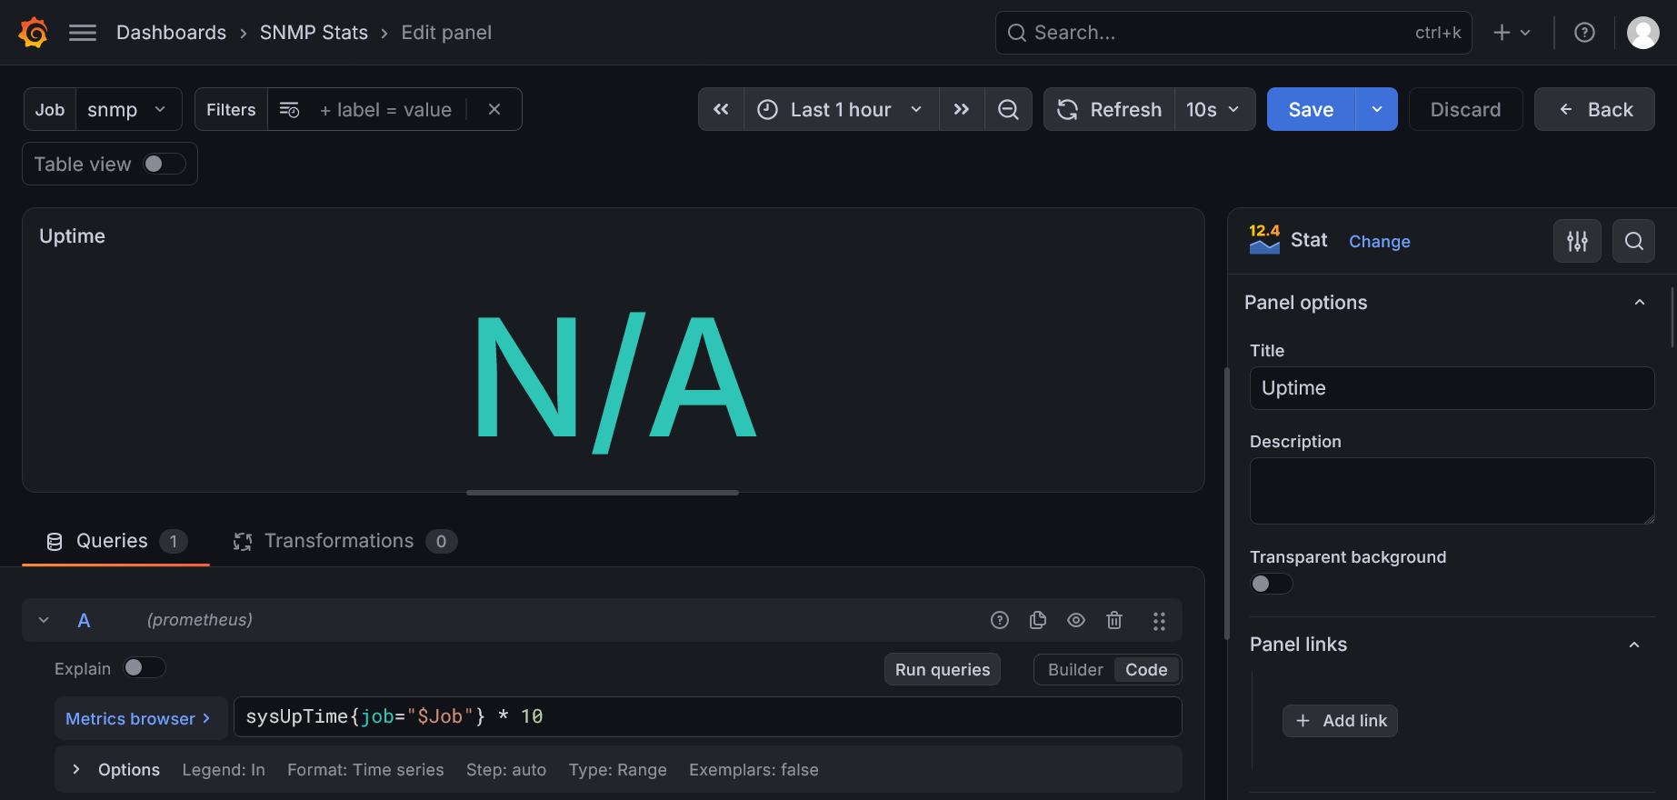Toggle Table view switch
This screenshot has height=800, width=1677.
point(165,164)
